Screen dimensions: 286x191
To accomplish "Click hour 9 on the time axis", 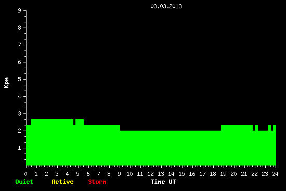I will (119, 174).
